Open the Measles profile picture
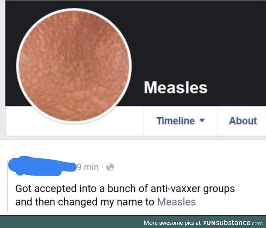266x228 pixels. [74, 66]
